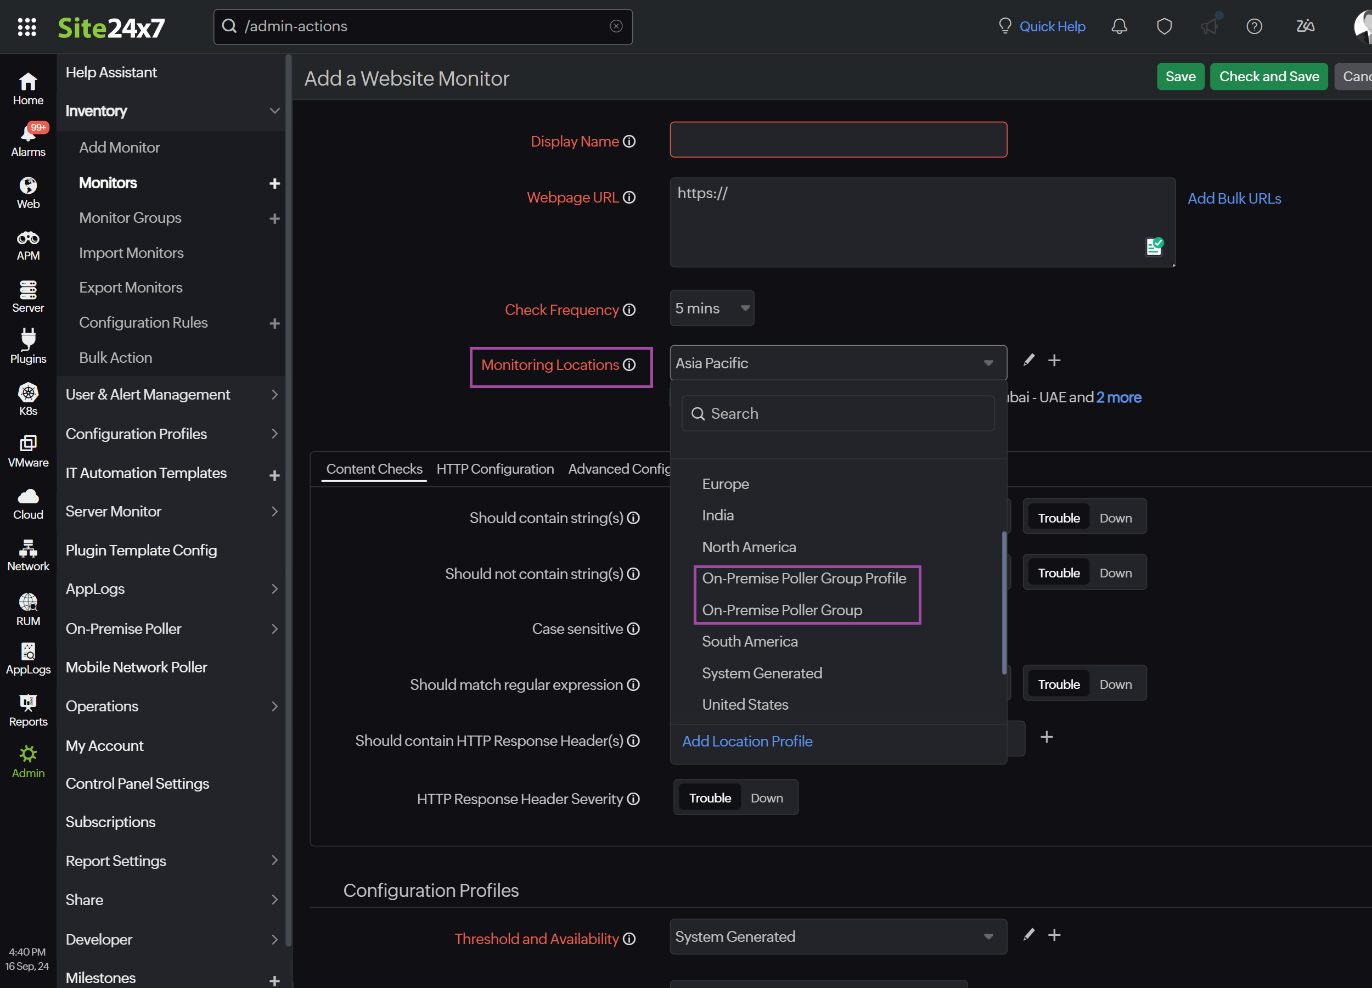Screen dimensions: 1372x988
Task: Open the Zia assistant icon
Action: click(x=1305, y=26)
